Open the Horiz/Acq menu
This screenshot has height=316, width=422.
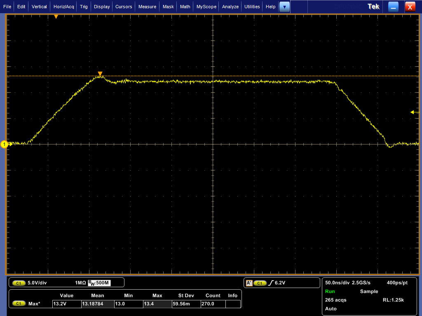click(x=64, y=7)
